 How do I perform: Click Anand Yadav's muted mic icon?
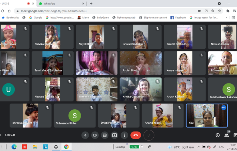[x=180, y=107]
